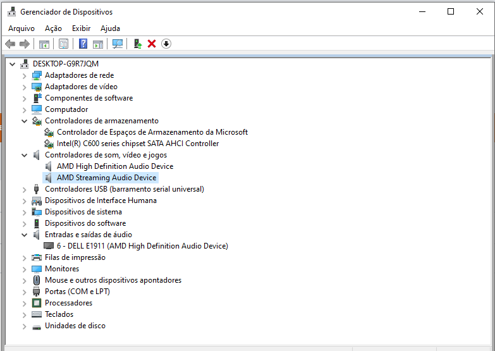Click the blue Help question mark icon
This screenshot has height=351, width=495.
point(83,44)
